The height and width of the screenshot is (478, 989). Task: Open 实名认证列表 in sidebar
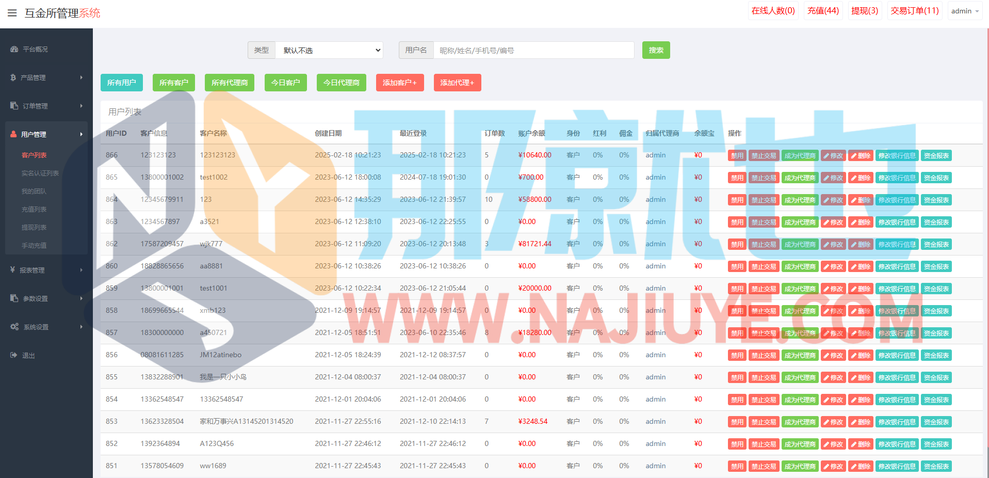pyautogui.click(x=40, y=173)
